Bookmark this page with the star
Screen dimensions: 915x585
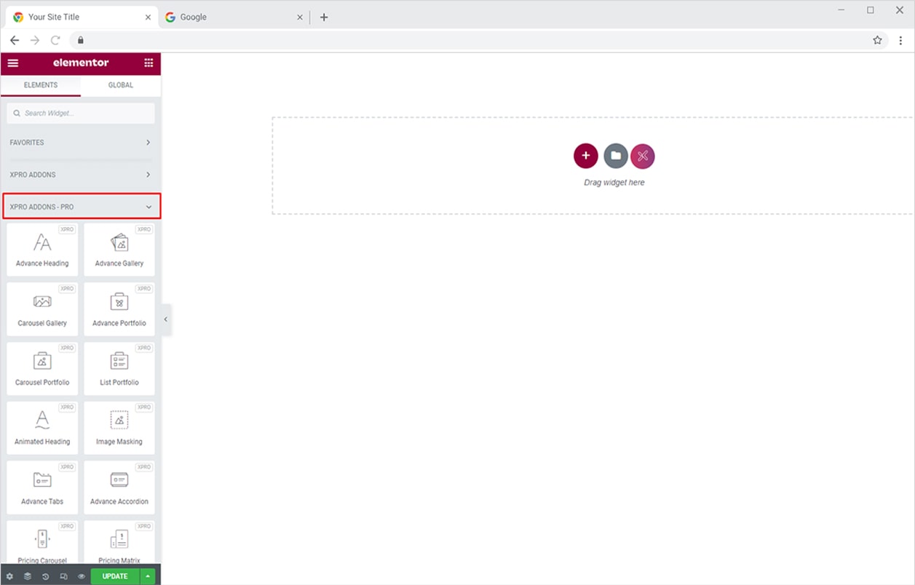(877, 40)
